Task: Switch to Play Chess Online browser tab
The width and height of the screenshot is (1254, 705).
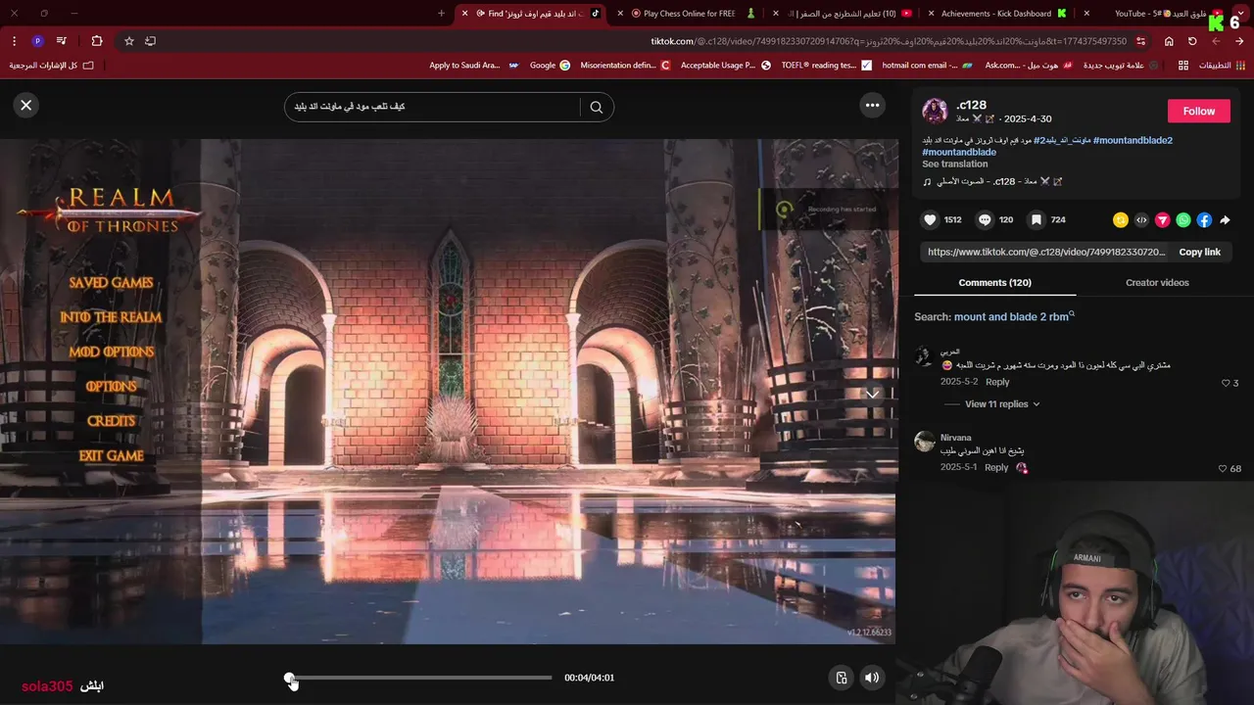Action: point(690,14)
